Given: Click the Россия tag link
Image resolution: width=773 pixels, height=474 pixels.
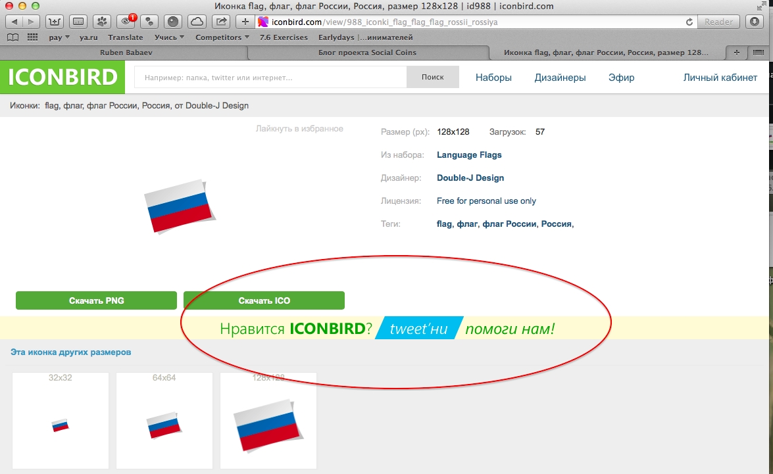Looking at the screenshot, I should click(x=557, y=224).
